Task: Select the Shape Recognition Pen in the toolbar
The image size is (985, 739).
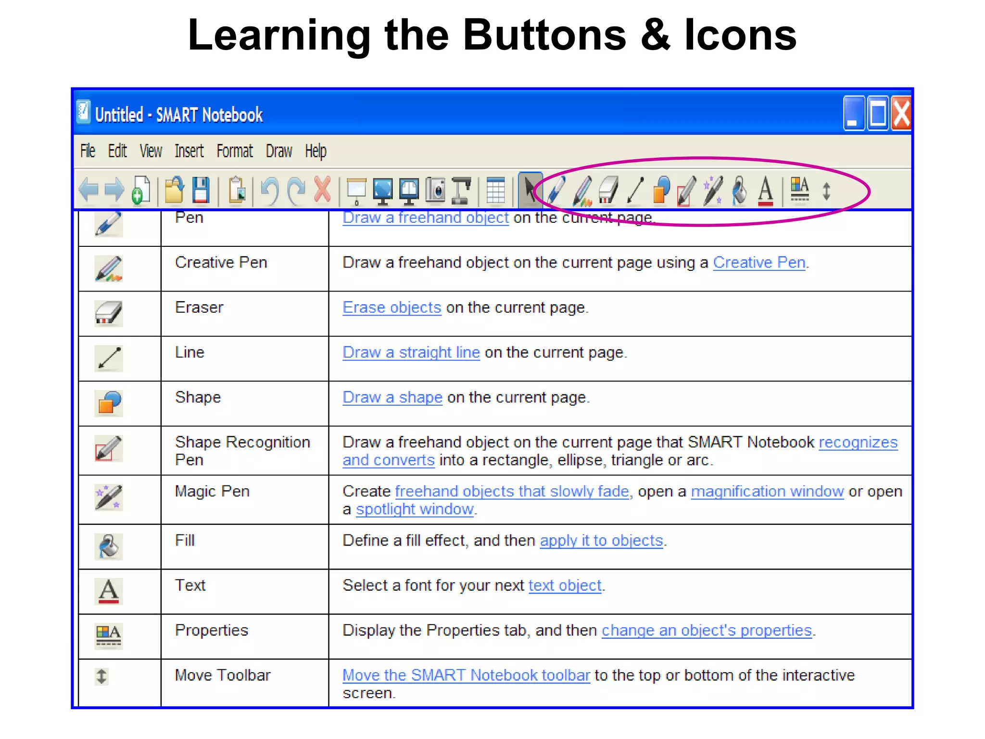Action: 687,191
